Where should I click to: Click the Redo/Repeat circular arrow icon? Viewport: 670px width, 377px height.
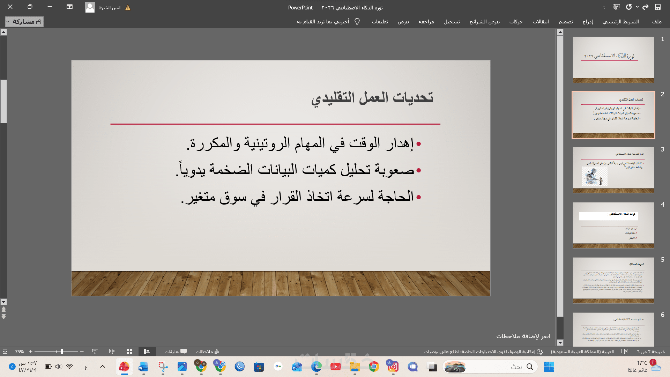pos(629,7)
